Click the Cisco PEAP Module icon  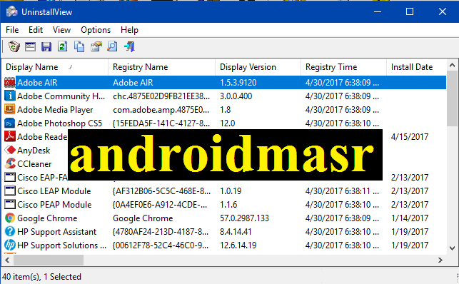tap(10, 205)
